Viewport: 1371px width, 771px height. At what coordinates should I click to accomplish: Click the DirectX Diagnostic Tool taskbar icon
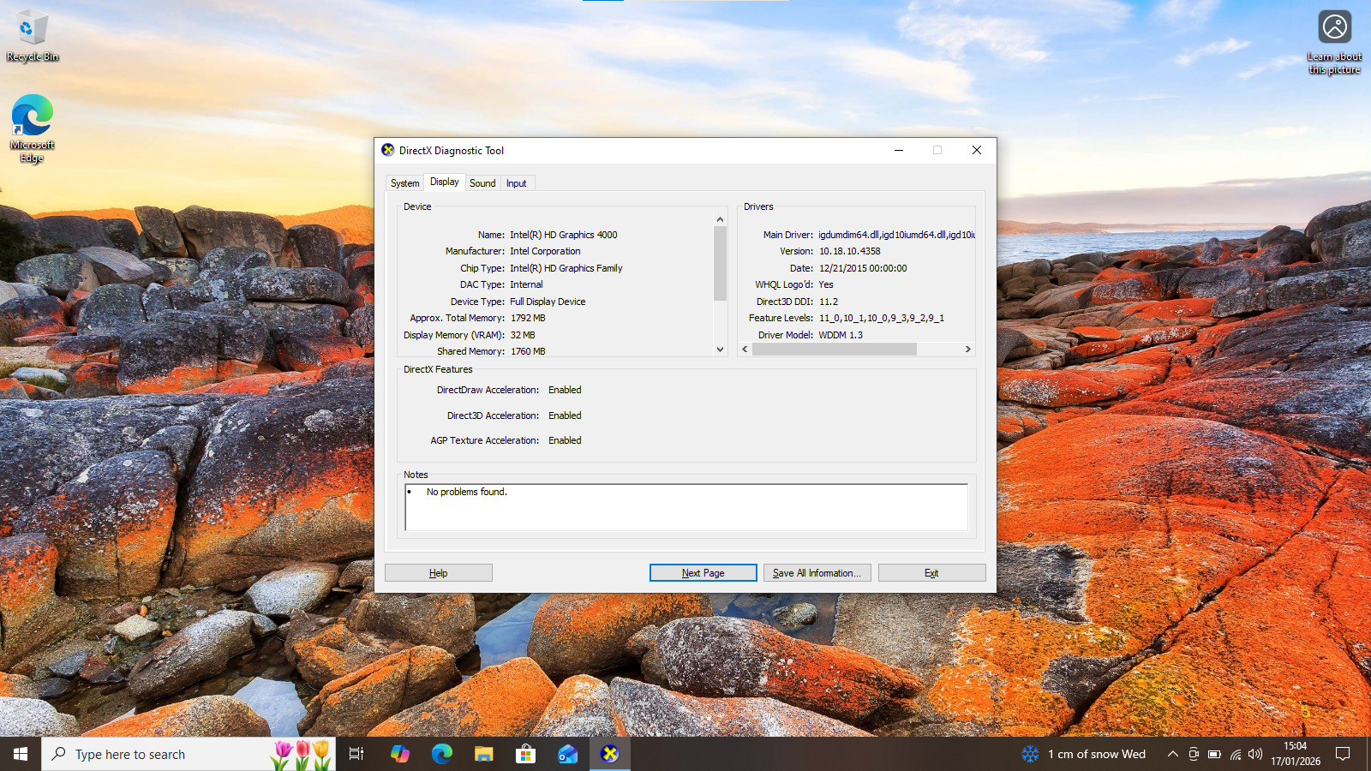[609, 754]
